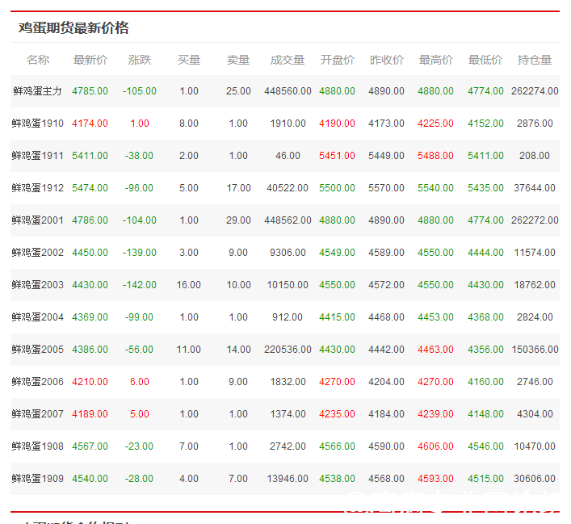Click volume 40522.00 in 鲜鸡蛋1912 row
Viewport: 571px width, 524px height.
(x=288, y=188)
